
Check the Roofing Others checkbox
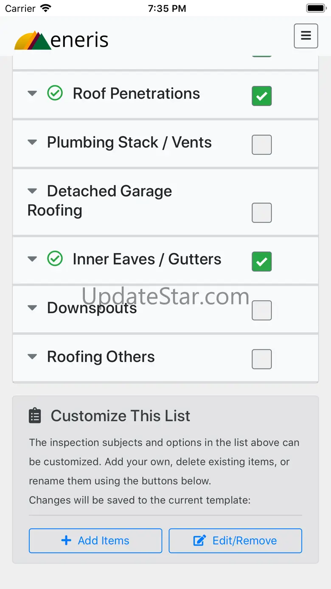tap(261, 359)
